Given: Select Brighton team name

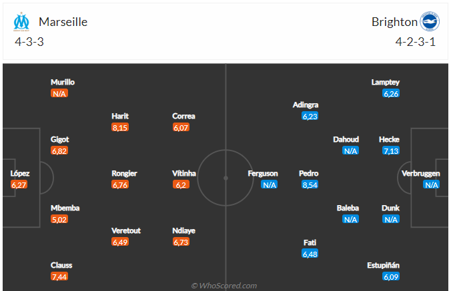Looking at the screenshot, I should pyautogui.click(x=394, y=22).
